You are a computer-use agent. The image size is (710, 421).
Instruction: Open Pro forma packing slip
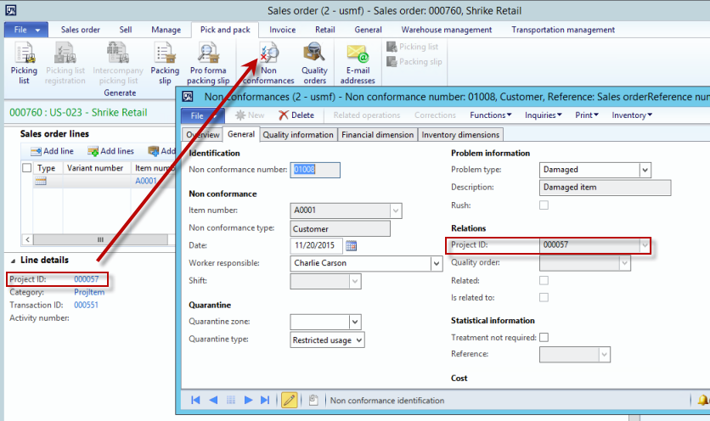208,64
